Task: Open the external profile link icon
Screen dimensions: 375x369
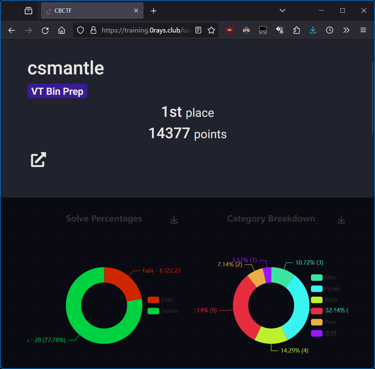Action: point(38,160)
